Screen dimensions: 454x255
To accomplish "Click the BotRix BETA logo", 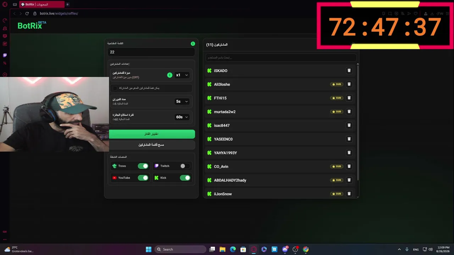I will coord(32,25).
